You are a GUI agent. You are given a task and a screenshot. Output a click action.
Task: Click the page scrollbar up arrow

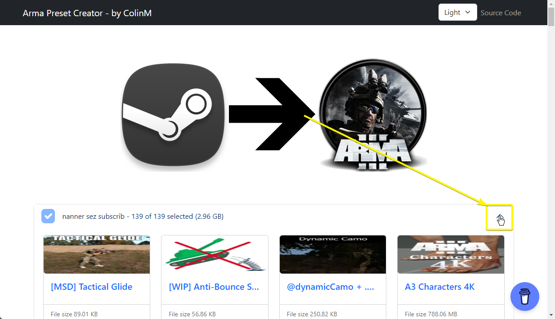pyautogui.click(x=551, y=4)
